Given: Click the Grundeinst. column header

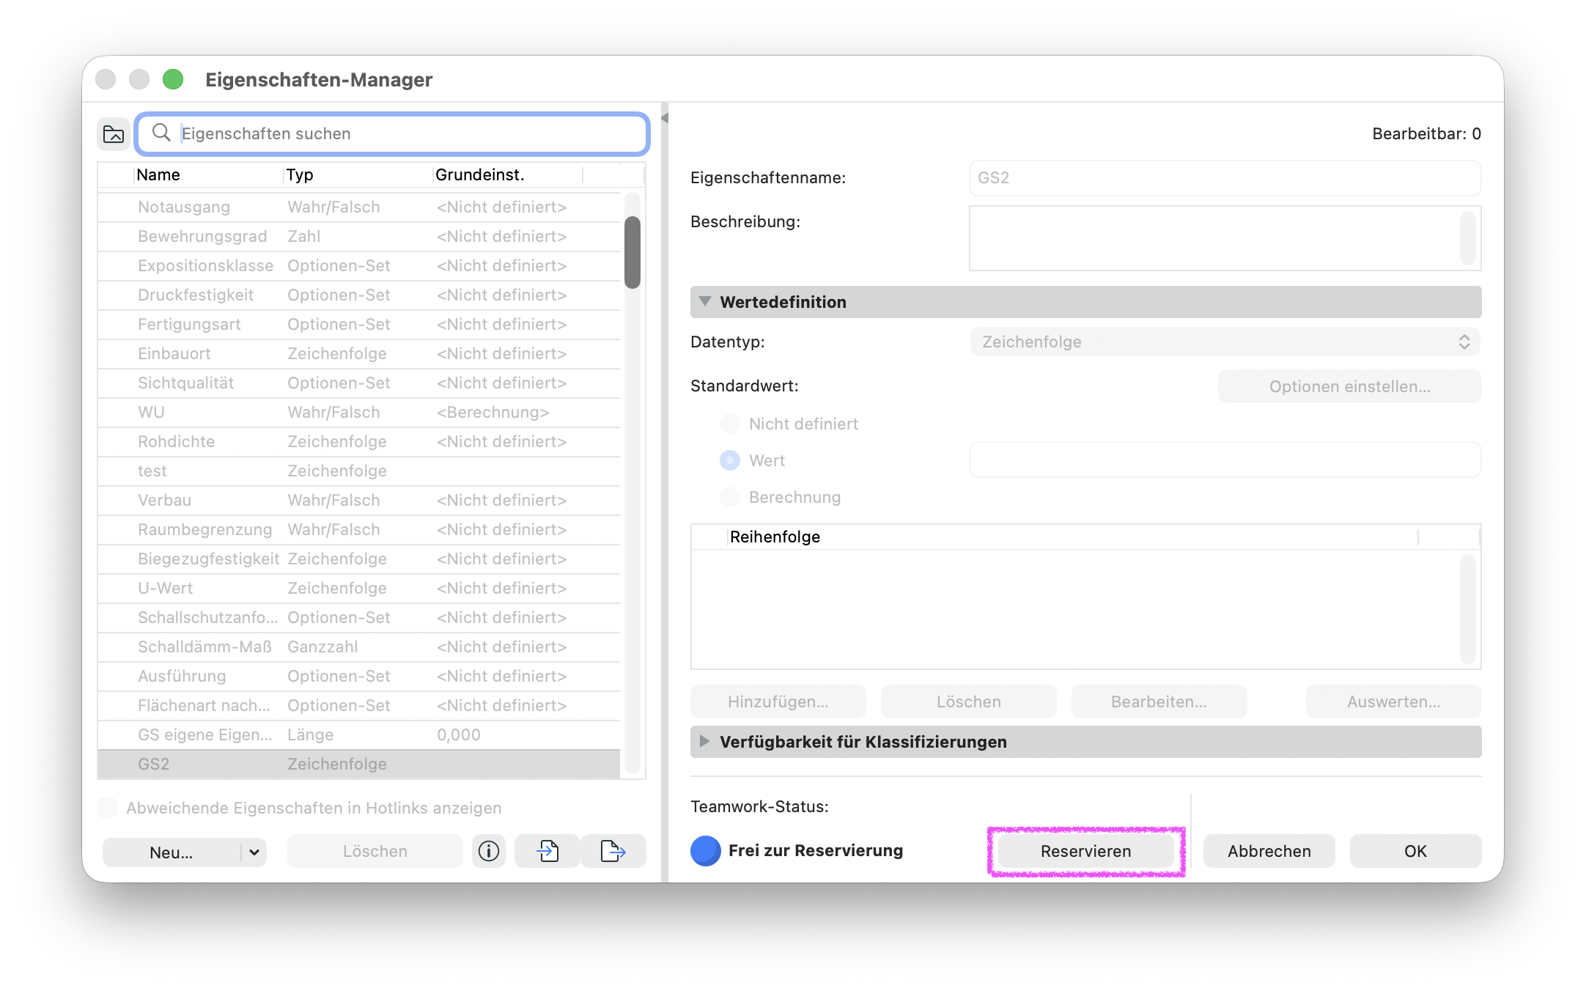Looking at the screenshot, I should click(x=508, y=174).
